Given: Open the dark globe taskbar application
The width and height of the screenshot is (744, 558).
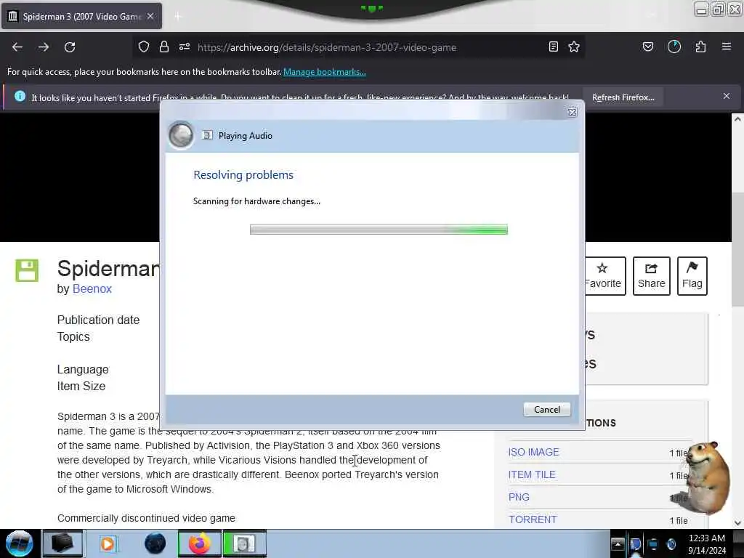Looking at the screenshot, I should click(x=155, y=543).
